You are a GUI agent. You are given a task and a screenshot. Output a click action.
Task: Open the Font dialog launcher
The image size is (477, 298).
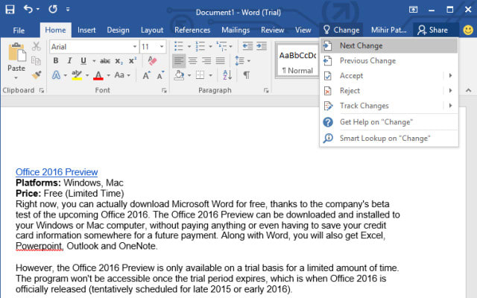point(164,90)
